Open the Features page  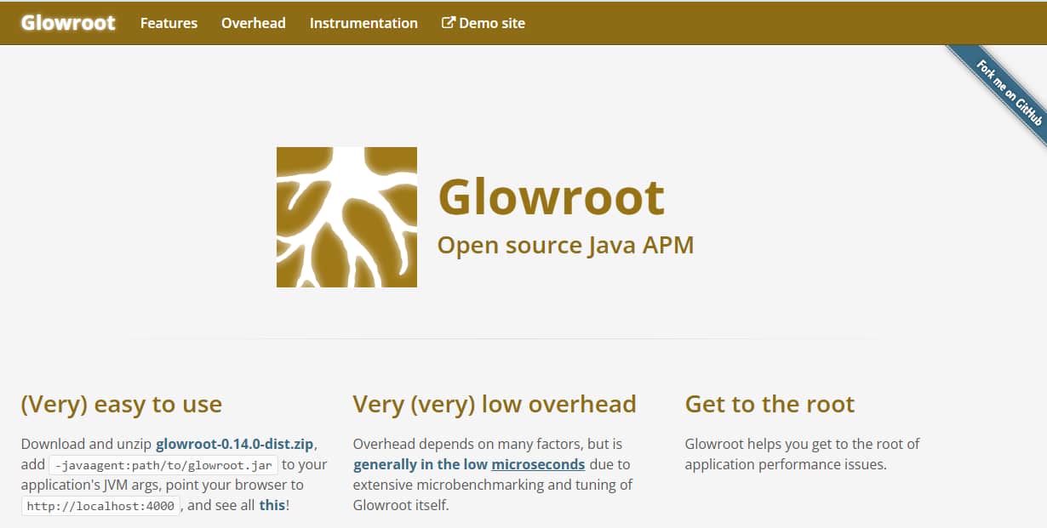point(168,23)
